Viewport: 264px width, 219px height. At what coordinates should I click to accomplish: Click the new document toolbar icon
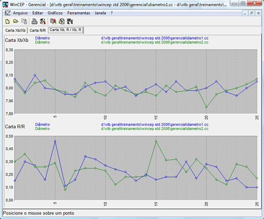click(x=7, y=22)
